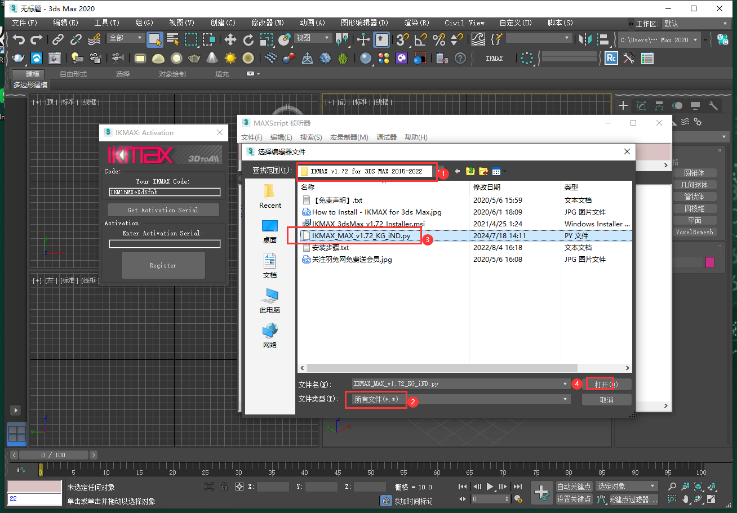
Task: Open the 视图 reference coordinate dropdown
Action: click(313, 38)
